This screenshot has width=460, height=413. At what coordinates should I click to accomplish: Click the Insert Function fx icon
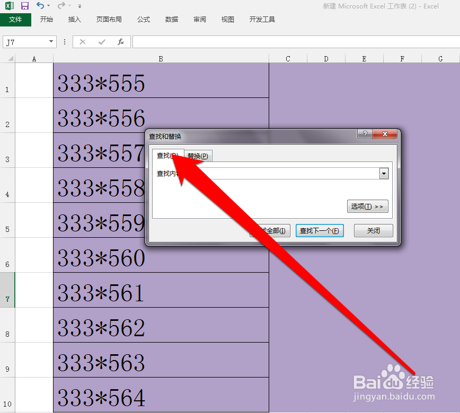(x=121, y=42)
